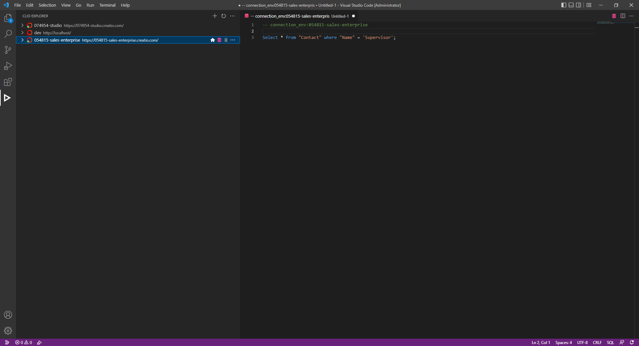Toggle secondary side bar visibility
The width and height of the screenshot is (639, 346).
coord(578,5)
